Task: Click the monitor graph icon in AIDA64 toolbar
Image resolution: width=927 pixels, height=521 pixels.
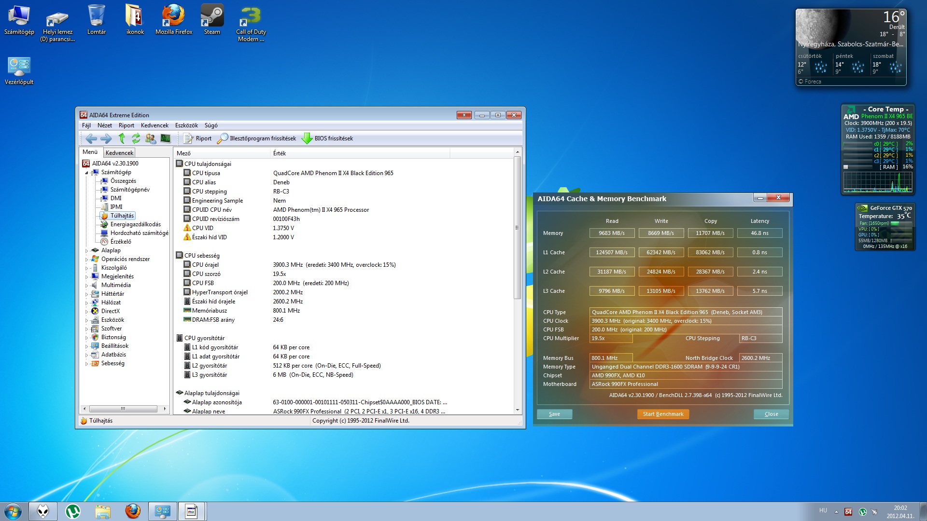Action: click(166, 138)
